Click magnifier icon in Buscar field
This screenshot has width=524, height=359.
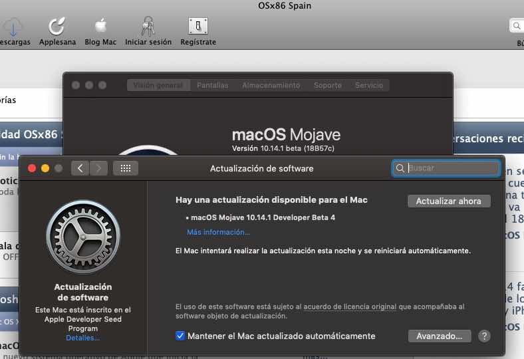coord(400,168)
